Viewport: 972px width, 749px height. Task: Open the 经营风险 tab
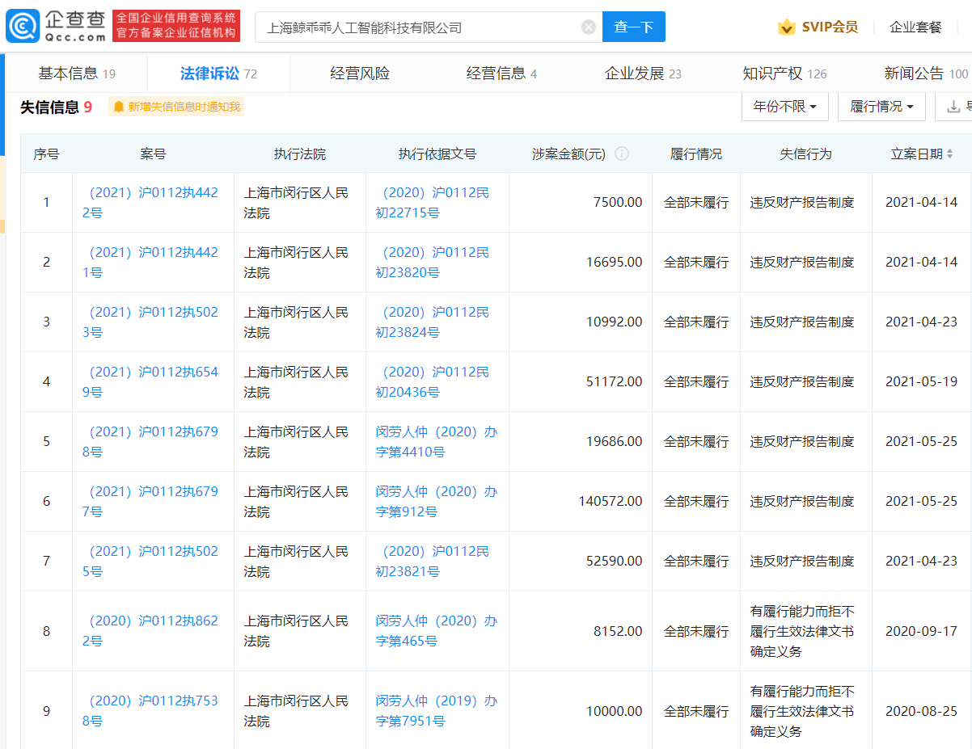point(360,74)
